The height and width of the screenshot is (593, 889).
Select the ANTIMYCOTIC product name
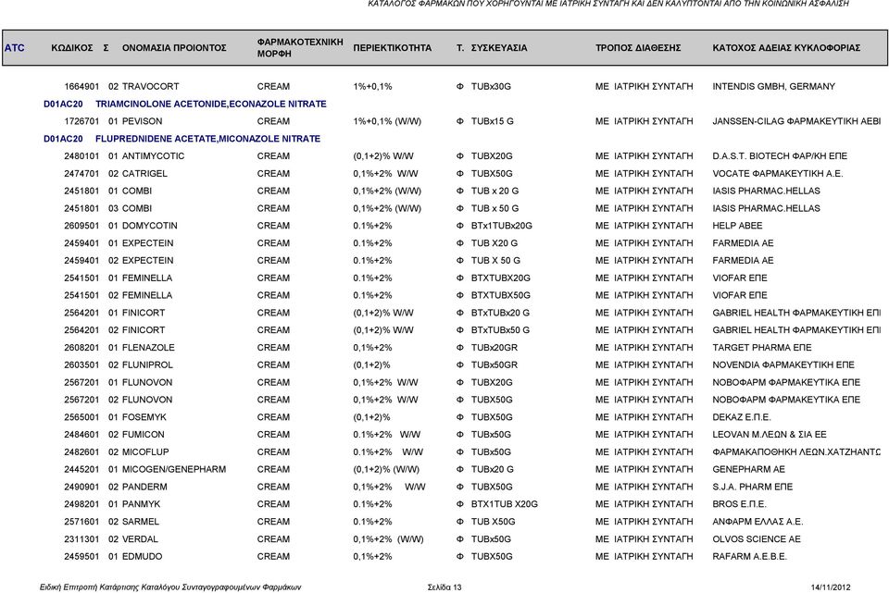point(153,156)
